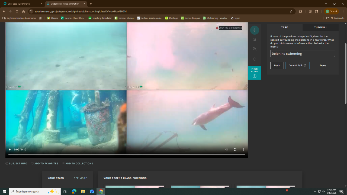The height and width of the screenshot is (195, 347).
Task: Go back with the Back button
Action: [277, 66]
